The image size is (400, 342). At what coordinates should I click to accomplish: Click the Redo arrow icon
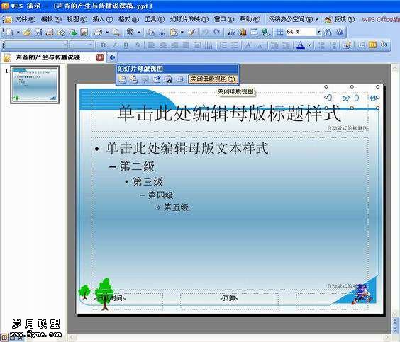[x=216, y=33]
